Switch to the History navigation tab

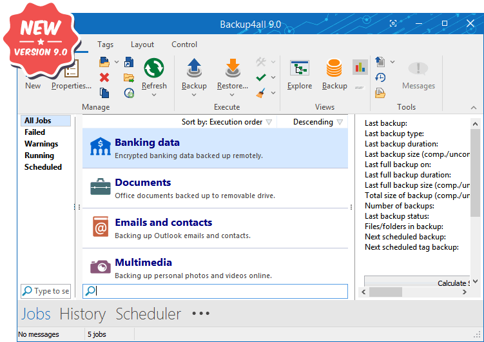tap(82, 314)
